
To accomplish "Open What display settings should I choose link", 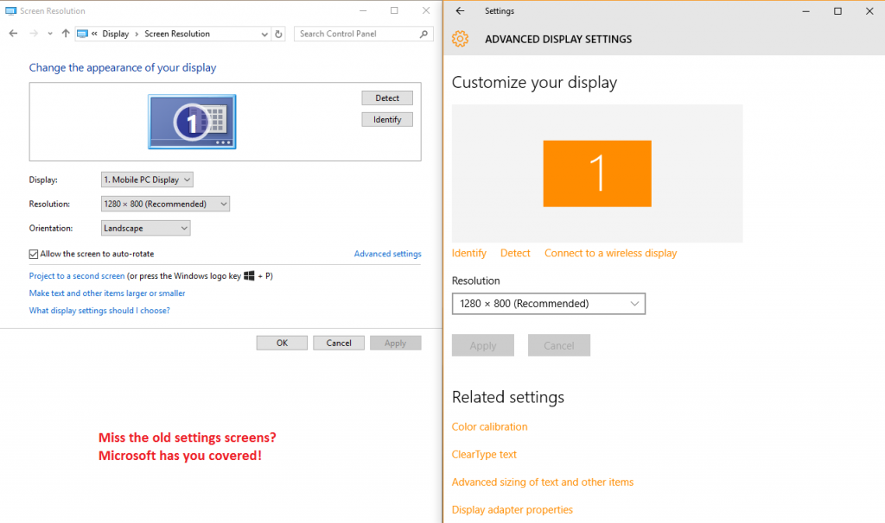I will [x=99, y=311].
